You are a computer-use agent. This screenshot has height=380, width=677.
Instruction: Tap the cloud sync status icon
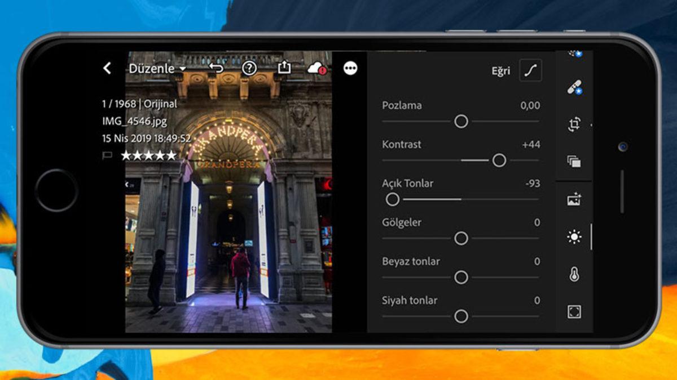click(x=316, y=68)
